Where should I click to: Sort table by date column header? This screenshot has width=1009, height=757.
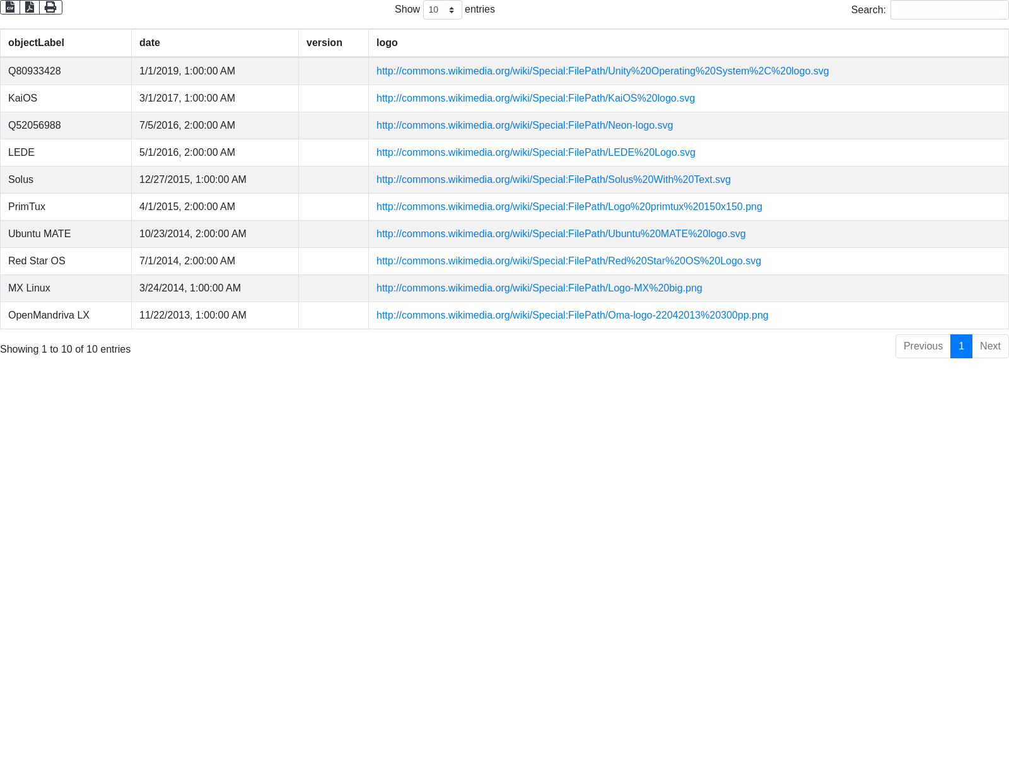[x=149, y=43]
